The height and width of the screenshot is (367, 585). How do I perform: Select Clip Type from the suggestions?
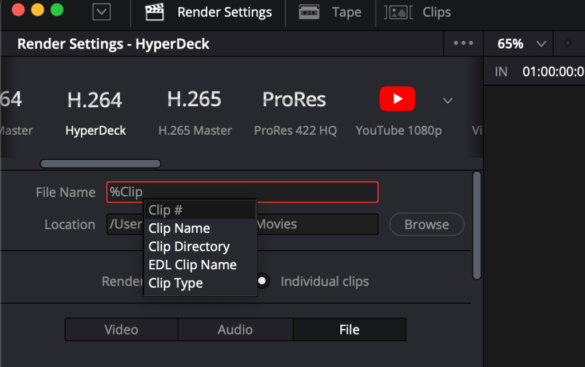pyautogui.click(x=200, y=283)
